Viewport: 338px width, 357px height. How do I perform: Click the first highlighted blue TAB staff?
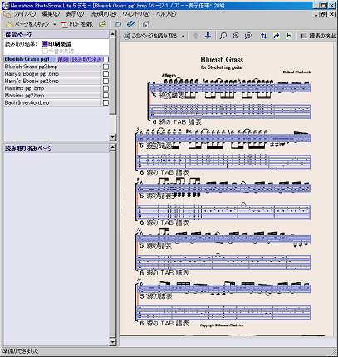tap(229, 112)
